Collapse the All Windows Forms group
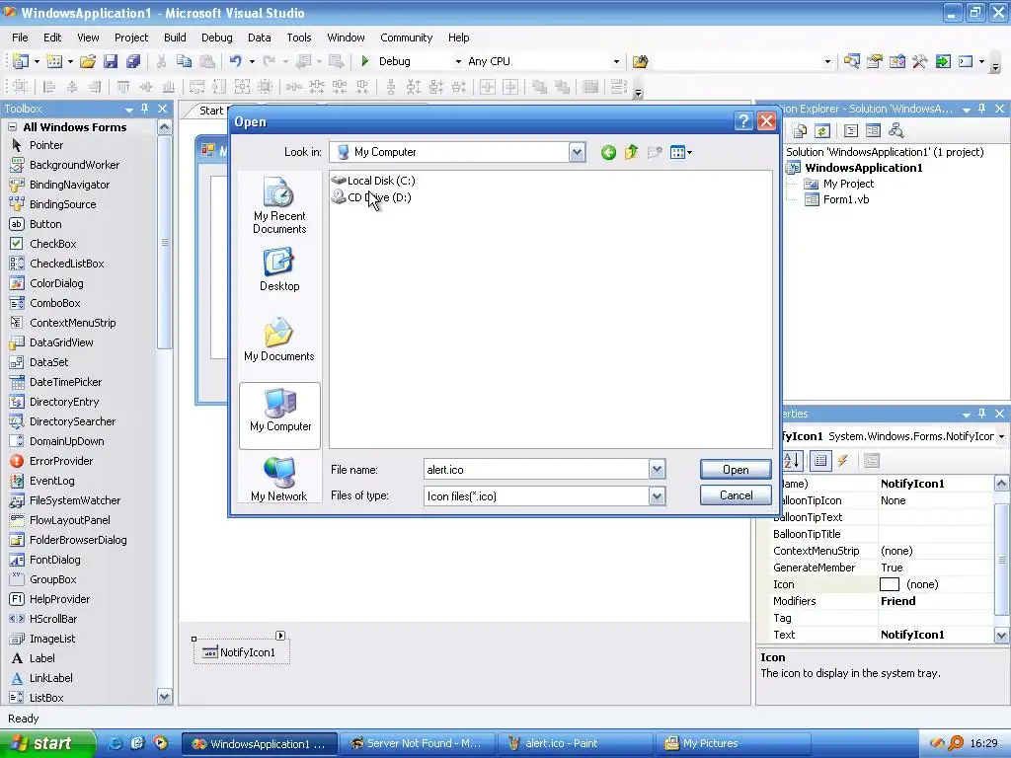Viewport: 1011px width, 758px height. (x=12, y=127)
